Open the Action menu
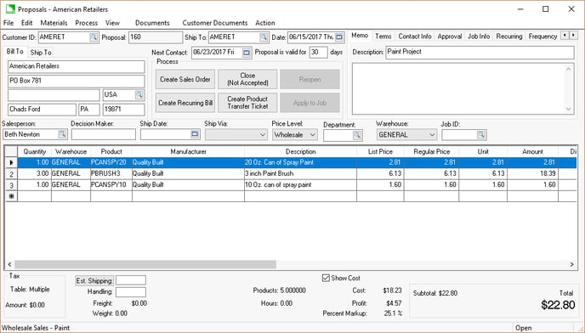The image size is (585, 333). pos(265,23)
